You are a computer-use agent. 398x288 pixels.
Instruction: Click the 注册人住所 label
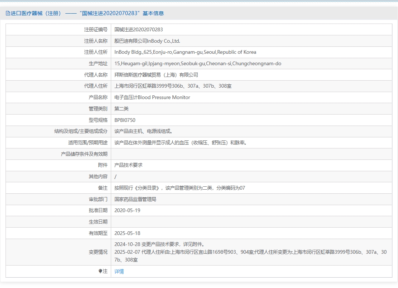pyautogui.click(x=96, y=52)
